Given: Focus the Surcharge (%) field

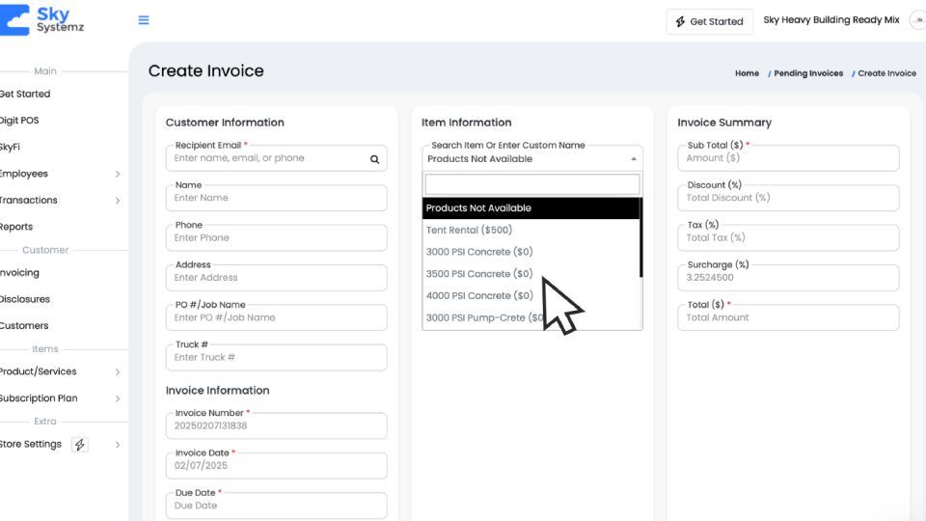Looking at the screenshot, I should pos(788,278).
